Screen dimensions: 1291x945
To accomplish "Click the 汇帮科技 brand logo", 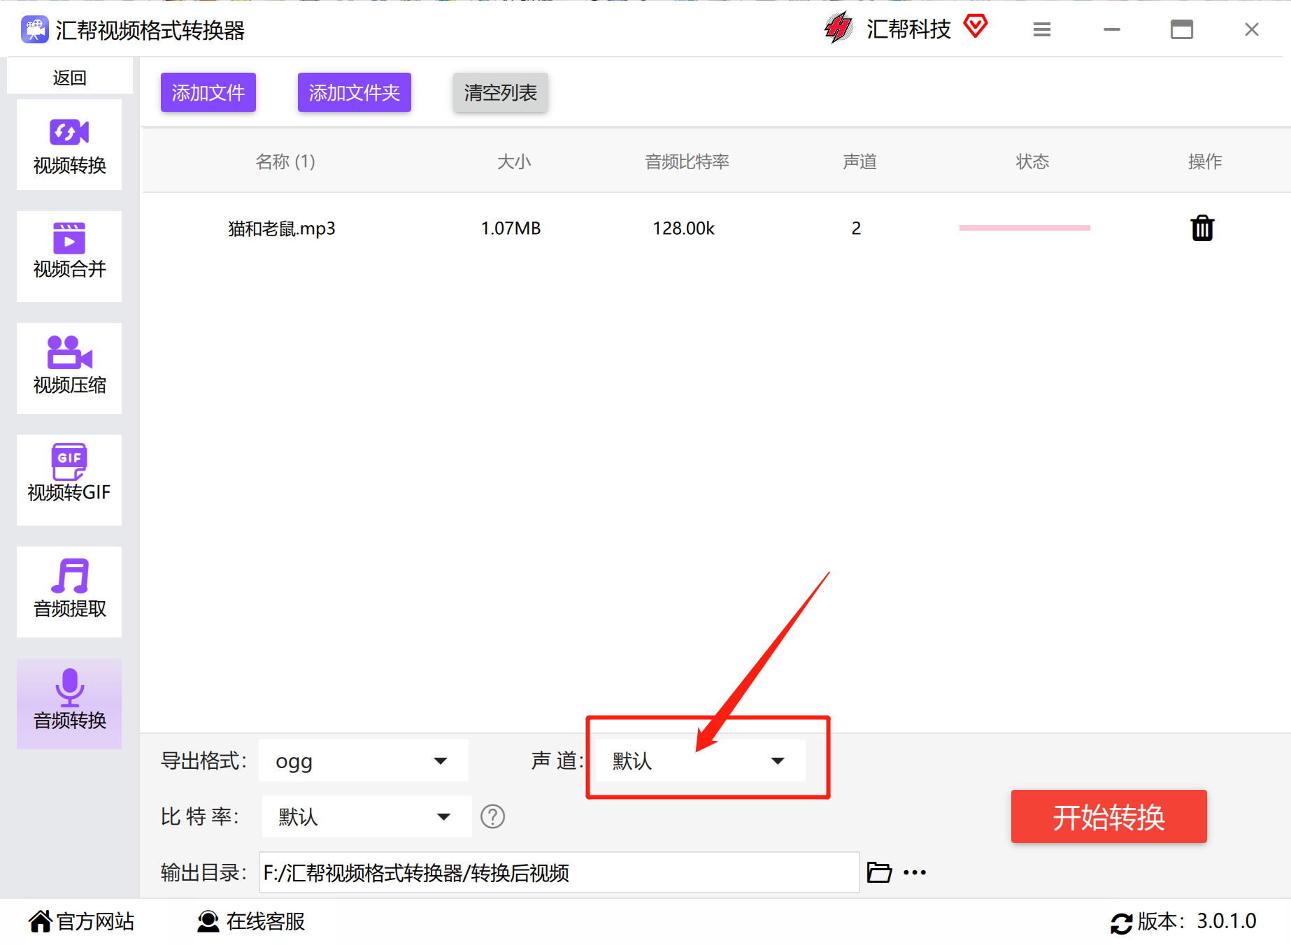I will [838, 29].
